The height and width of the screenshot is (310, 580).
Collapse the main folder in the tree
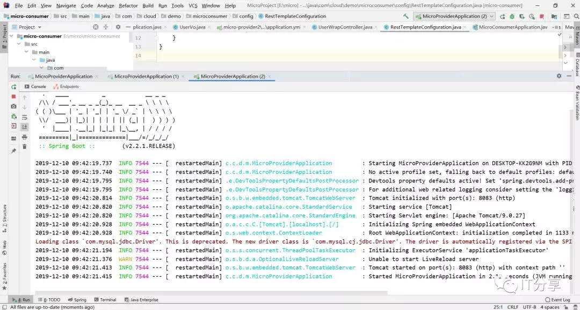click(x=27, y=52)
